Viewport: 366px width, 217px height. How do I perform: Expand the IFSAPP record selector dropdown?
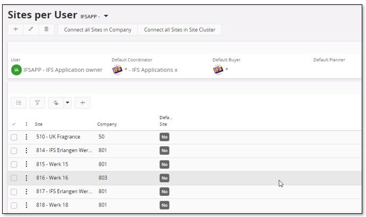106,16
